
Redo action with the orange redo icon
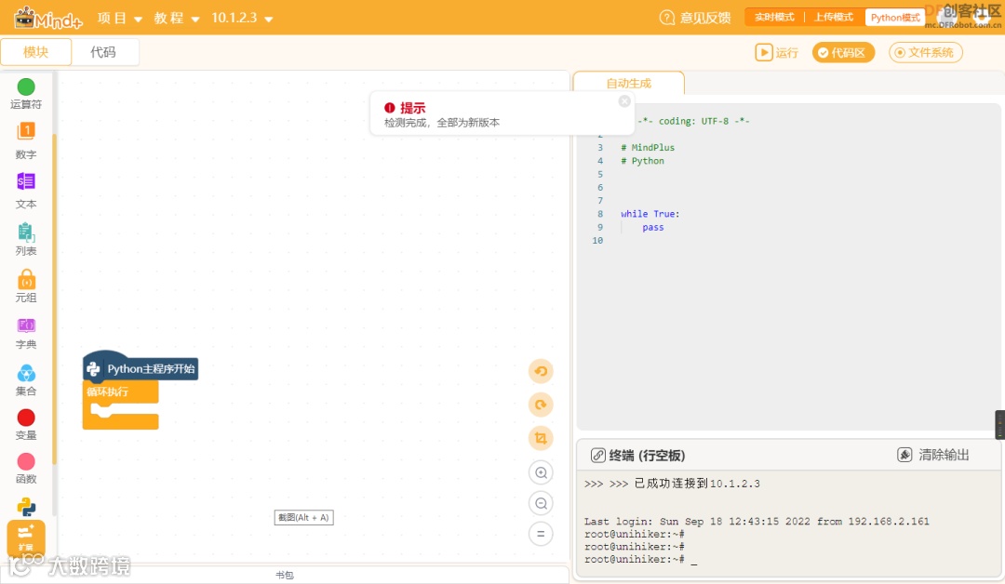pyautogui.click(x=541, y=405)
